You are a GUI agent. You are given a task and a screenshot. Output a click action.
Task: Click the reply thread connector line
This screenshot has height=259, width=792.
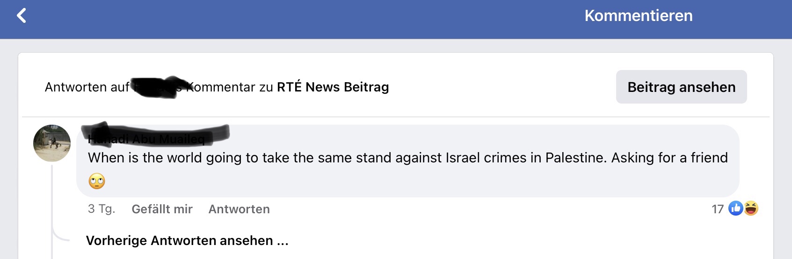[x=52, y=205]
